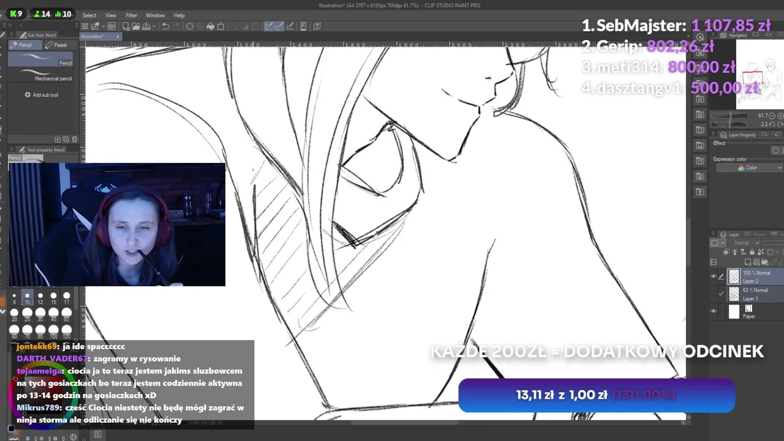Screen dimensions: 784x441
Task: Select brush size 10 preset
Action: pyautogui.click(x=27, y=298)
